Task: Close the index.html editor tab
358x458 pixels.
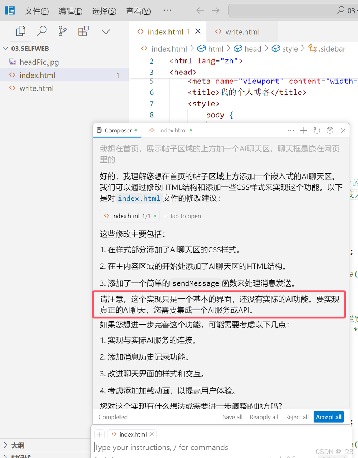Action: point(198,31)
